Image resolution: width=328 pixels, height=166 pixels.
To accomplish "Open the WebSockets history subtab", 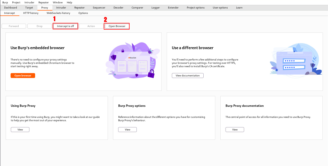I will coord(58,13).
